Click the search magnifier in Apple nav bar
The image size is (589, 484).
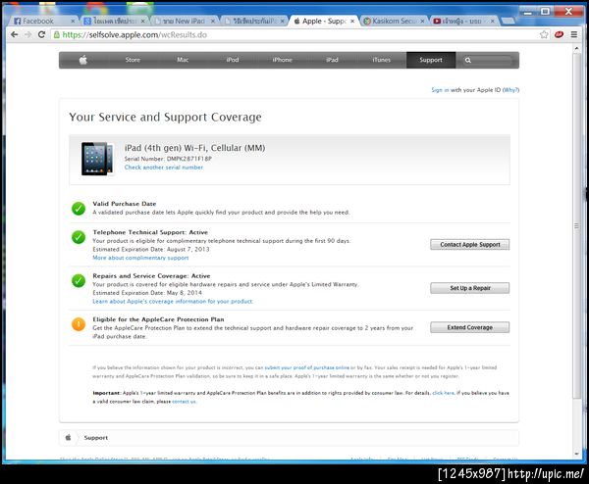click(467, 60)
